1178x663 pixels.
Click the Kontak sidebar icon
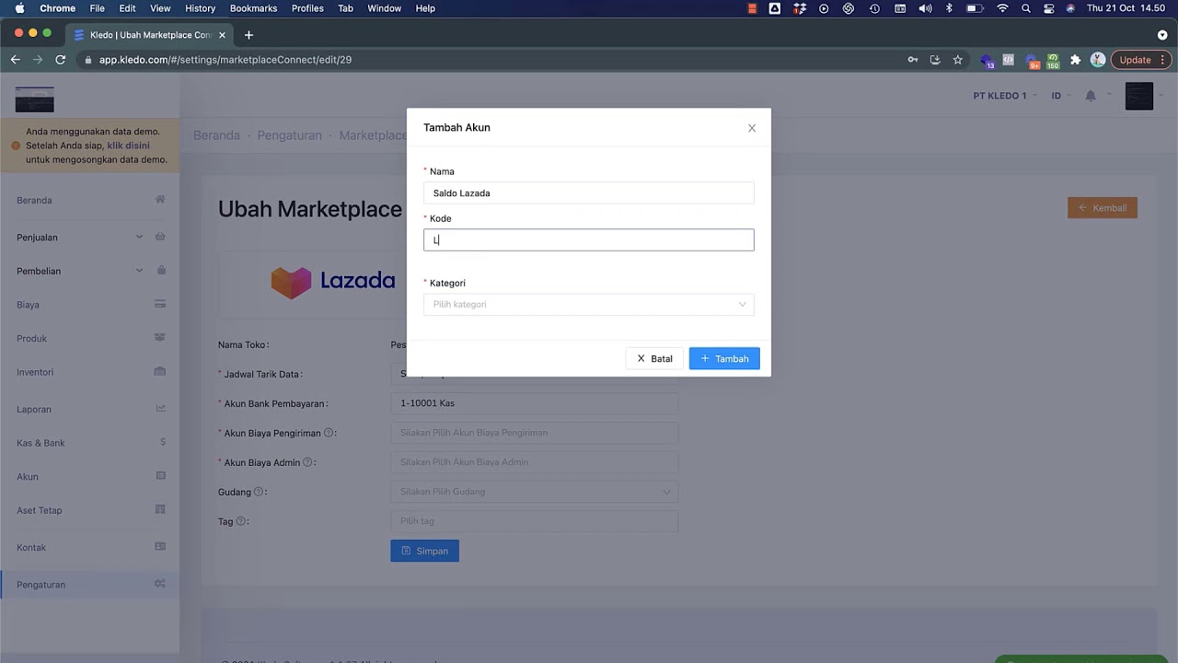click(x=160, y=546)
